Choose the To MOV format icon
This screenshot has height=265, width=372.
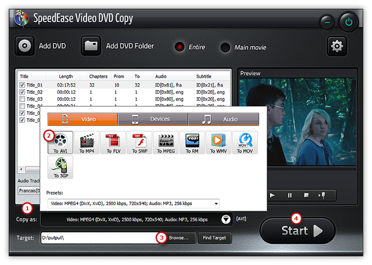245,143
